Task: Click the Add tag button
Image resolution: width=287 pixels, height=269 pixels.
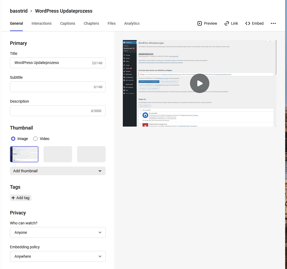Action: click(21, 198)
